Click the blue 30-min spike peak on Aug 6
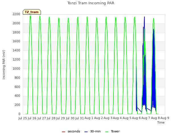The image size is (182, 137). 144,17
